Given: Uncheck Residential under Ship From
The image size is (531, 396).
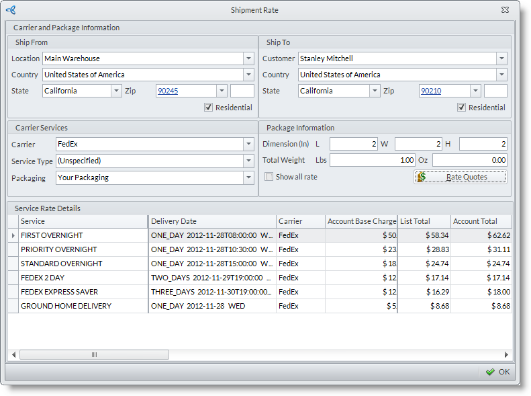Looking at the screenshot, I should click(x=209, y=108).
